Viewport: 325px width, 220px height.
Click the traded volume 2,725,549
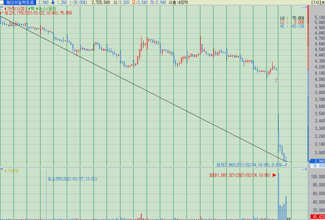tap(101, 3)
